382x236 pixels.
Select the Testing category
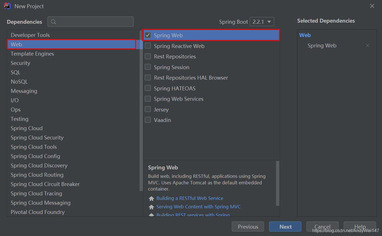[x=73, y=119]
